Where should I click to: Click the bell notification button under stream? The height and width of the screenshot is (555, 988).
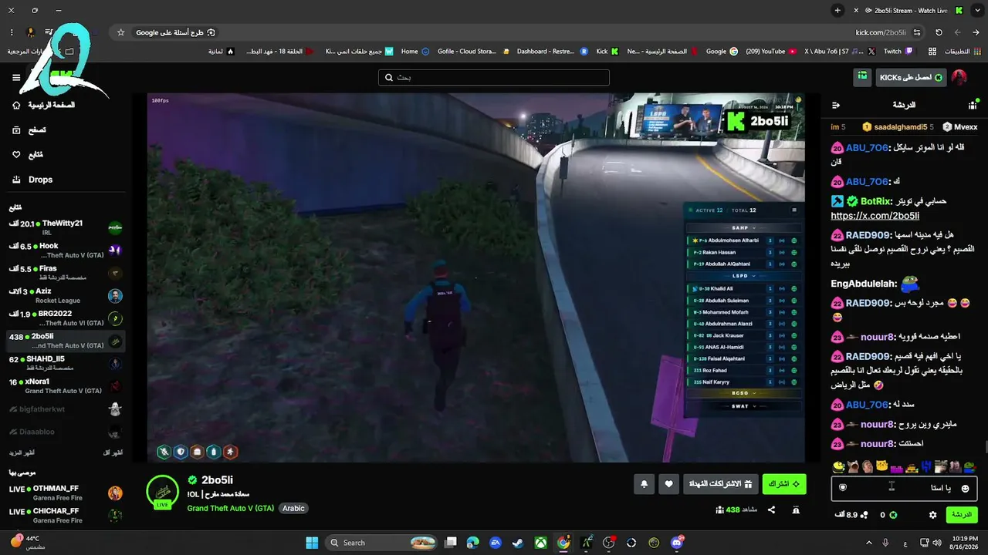(x=645, y=484)
